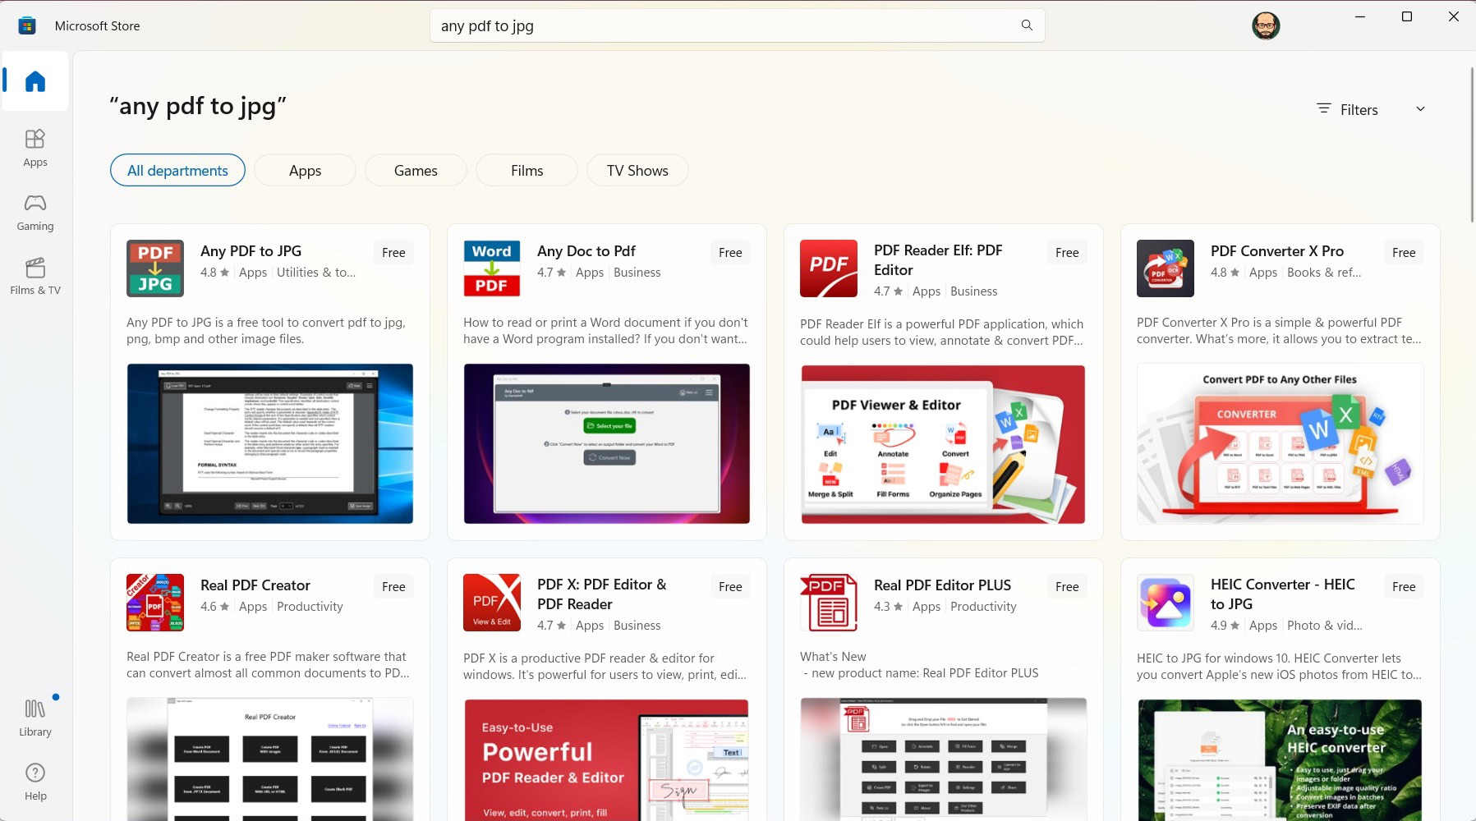Click the 'Any PDF to JPG' title
The width and height of the screenshot is (1476, 821).
(251, 251)
